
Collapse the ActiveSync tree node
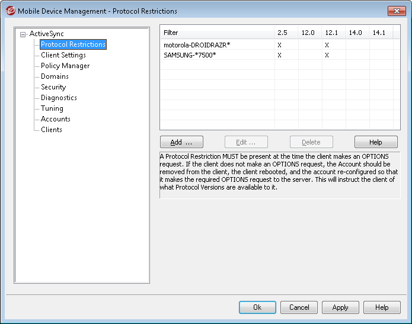23,34
